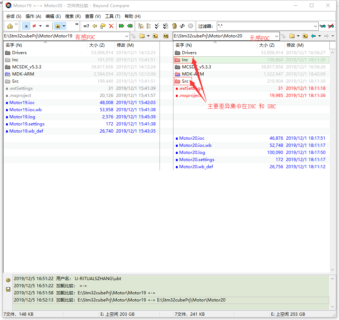Open right Browse folder dropdown arrow

point(298,36)
